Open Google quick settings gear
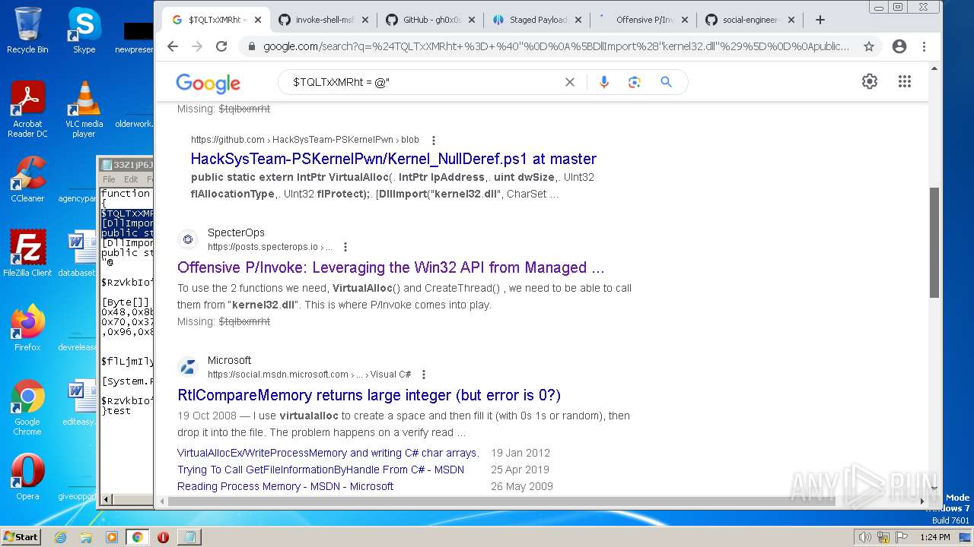 [870, 81]
